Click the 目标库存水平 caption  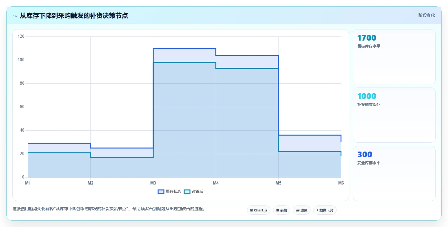(369, 46)
